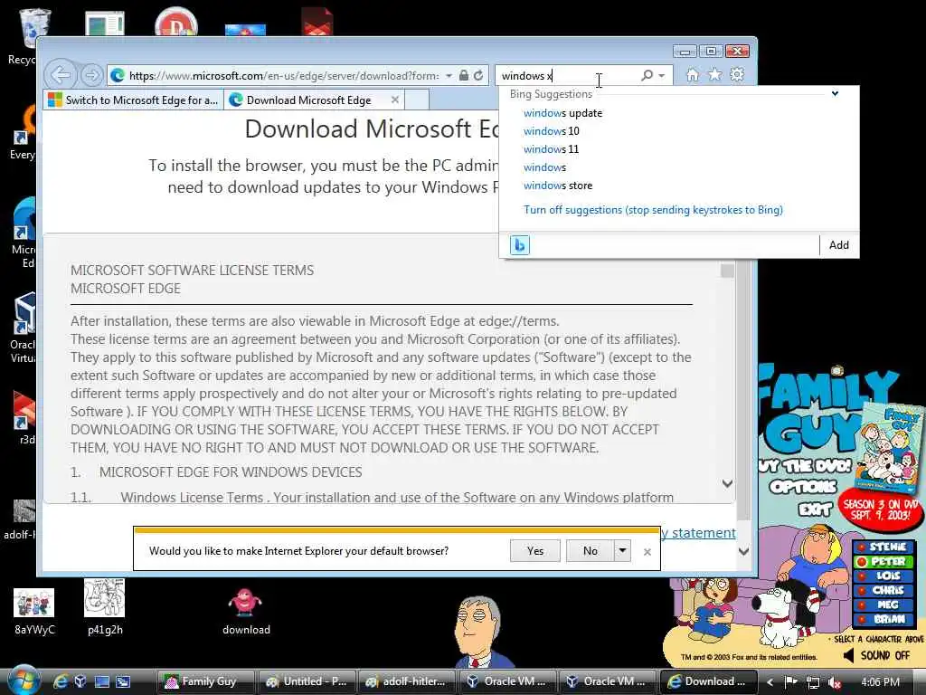The height and width of the screenshot is (695, 926).
Task: Collapse Bing Suggestions with the chevron
Action: pos(835,93)
